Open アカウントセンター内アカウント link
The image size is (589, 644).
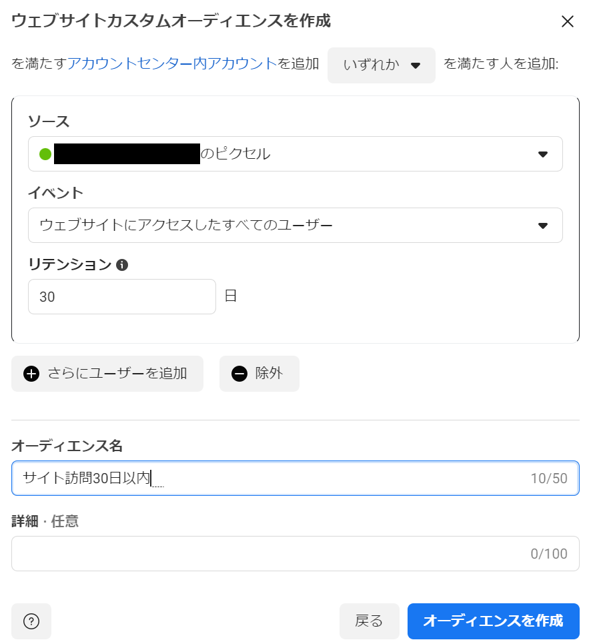point(172,63)
